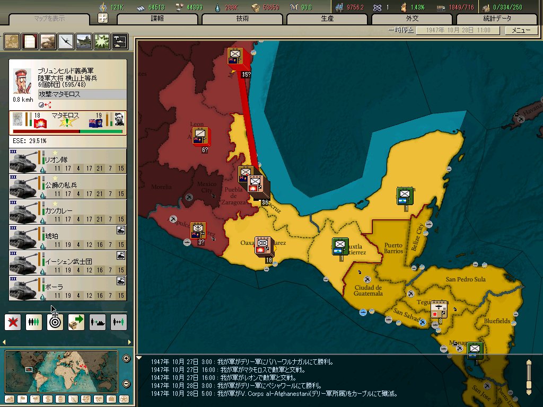Select the ポーラ division row
Viewport: 543px width, 407px height.
(68, 288)
